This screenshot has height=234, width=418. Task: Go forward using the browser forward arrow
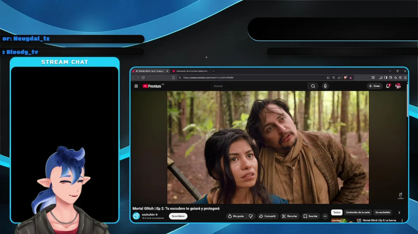click(x=138, y=78)
